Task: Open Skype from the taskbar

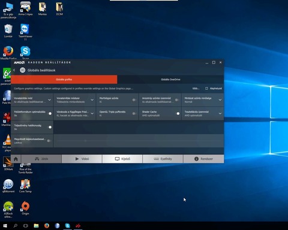Action: [x=68, y=226]
